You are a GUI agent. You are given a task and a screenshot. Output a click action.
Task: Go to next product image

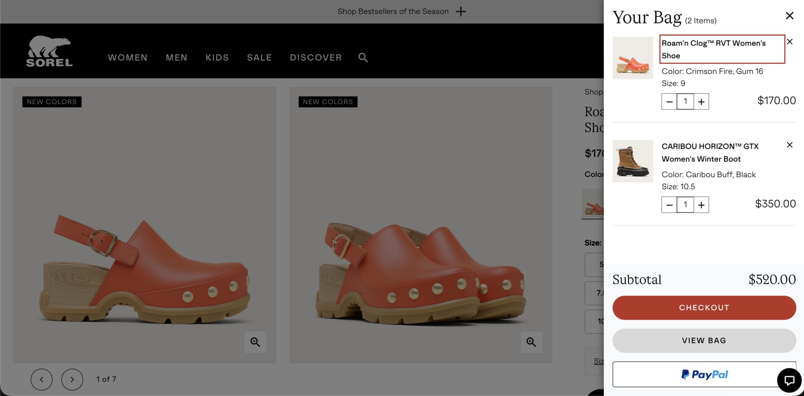click(x=72, y=379)
